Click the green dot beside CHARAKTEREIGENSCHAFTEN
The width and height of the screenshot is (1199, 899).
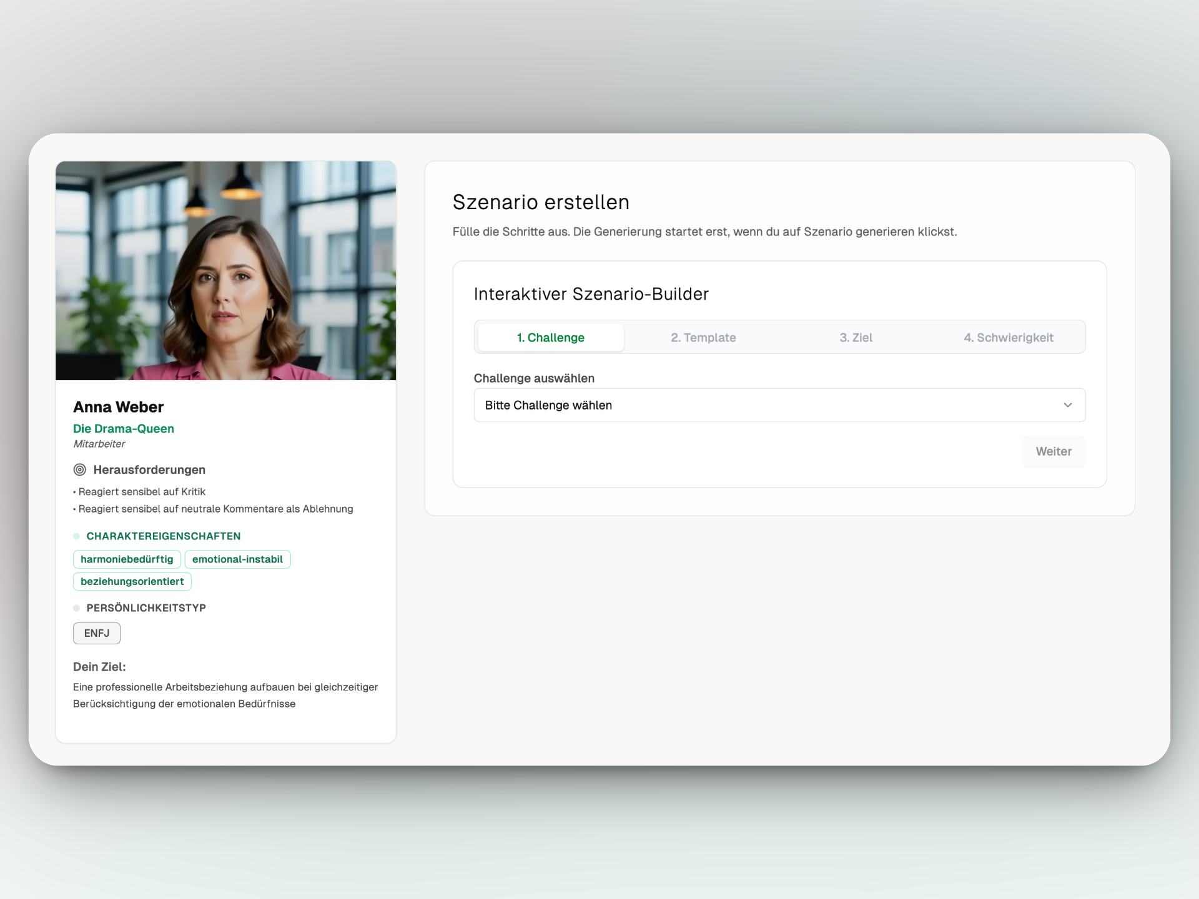coord(76,536)
